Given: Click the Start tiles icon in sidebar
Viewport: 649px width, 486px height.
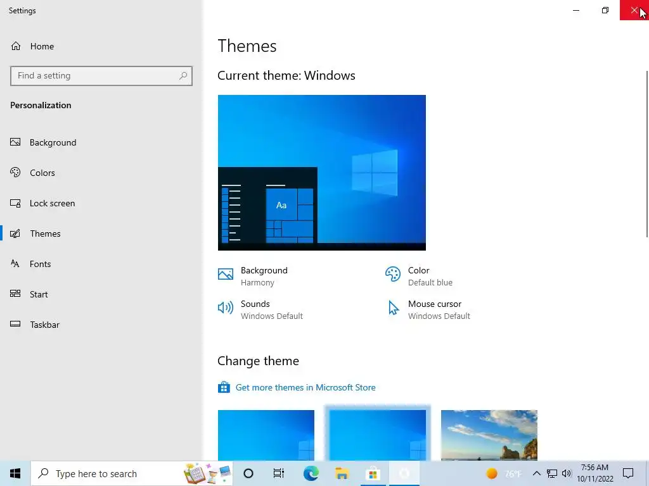Looking at the screenshot, I should pos(15,294).
